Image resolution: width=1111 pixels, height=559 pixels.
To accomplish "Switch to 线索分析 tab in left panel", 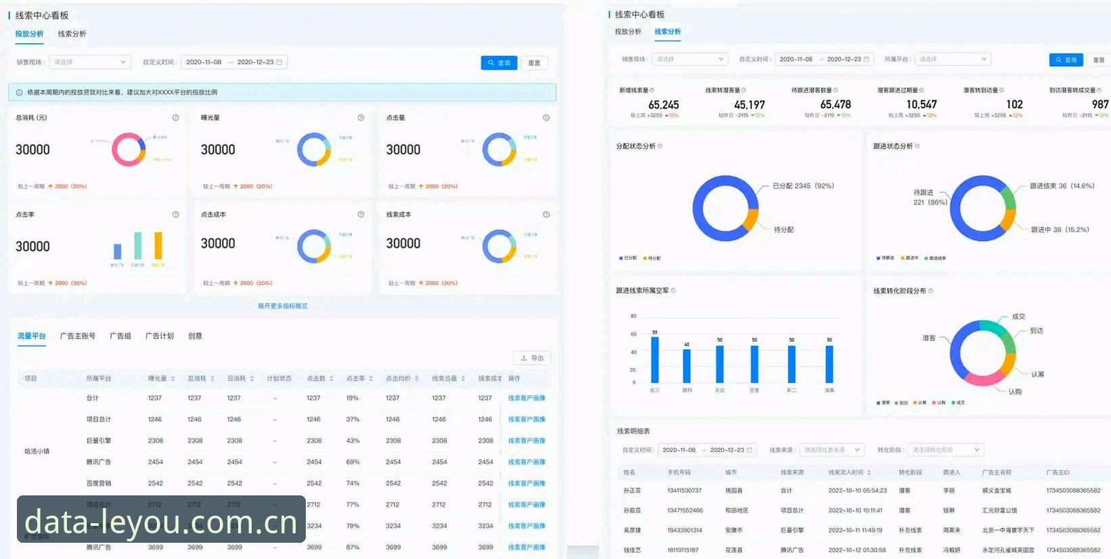I will coord(72,34).
